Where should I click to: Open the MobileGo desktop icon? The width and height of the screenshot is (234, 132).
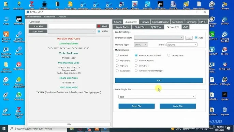tap(148, 5)
